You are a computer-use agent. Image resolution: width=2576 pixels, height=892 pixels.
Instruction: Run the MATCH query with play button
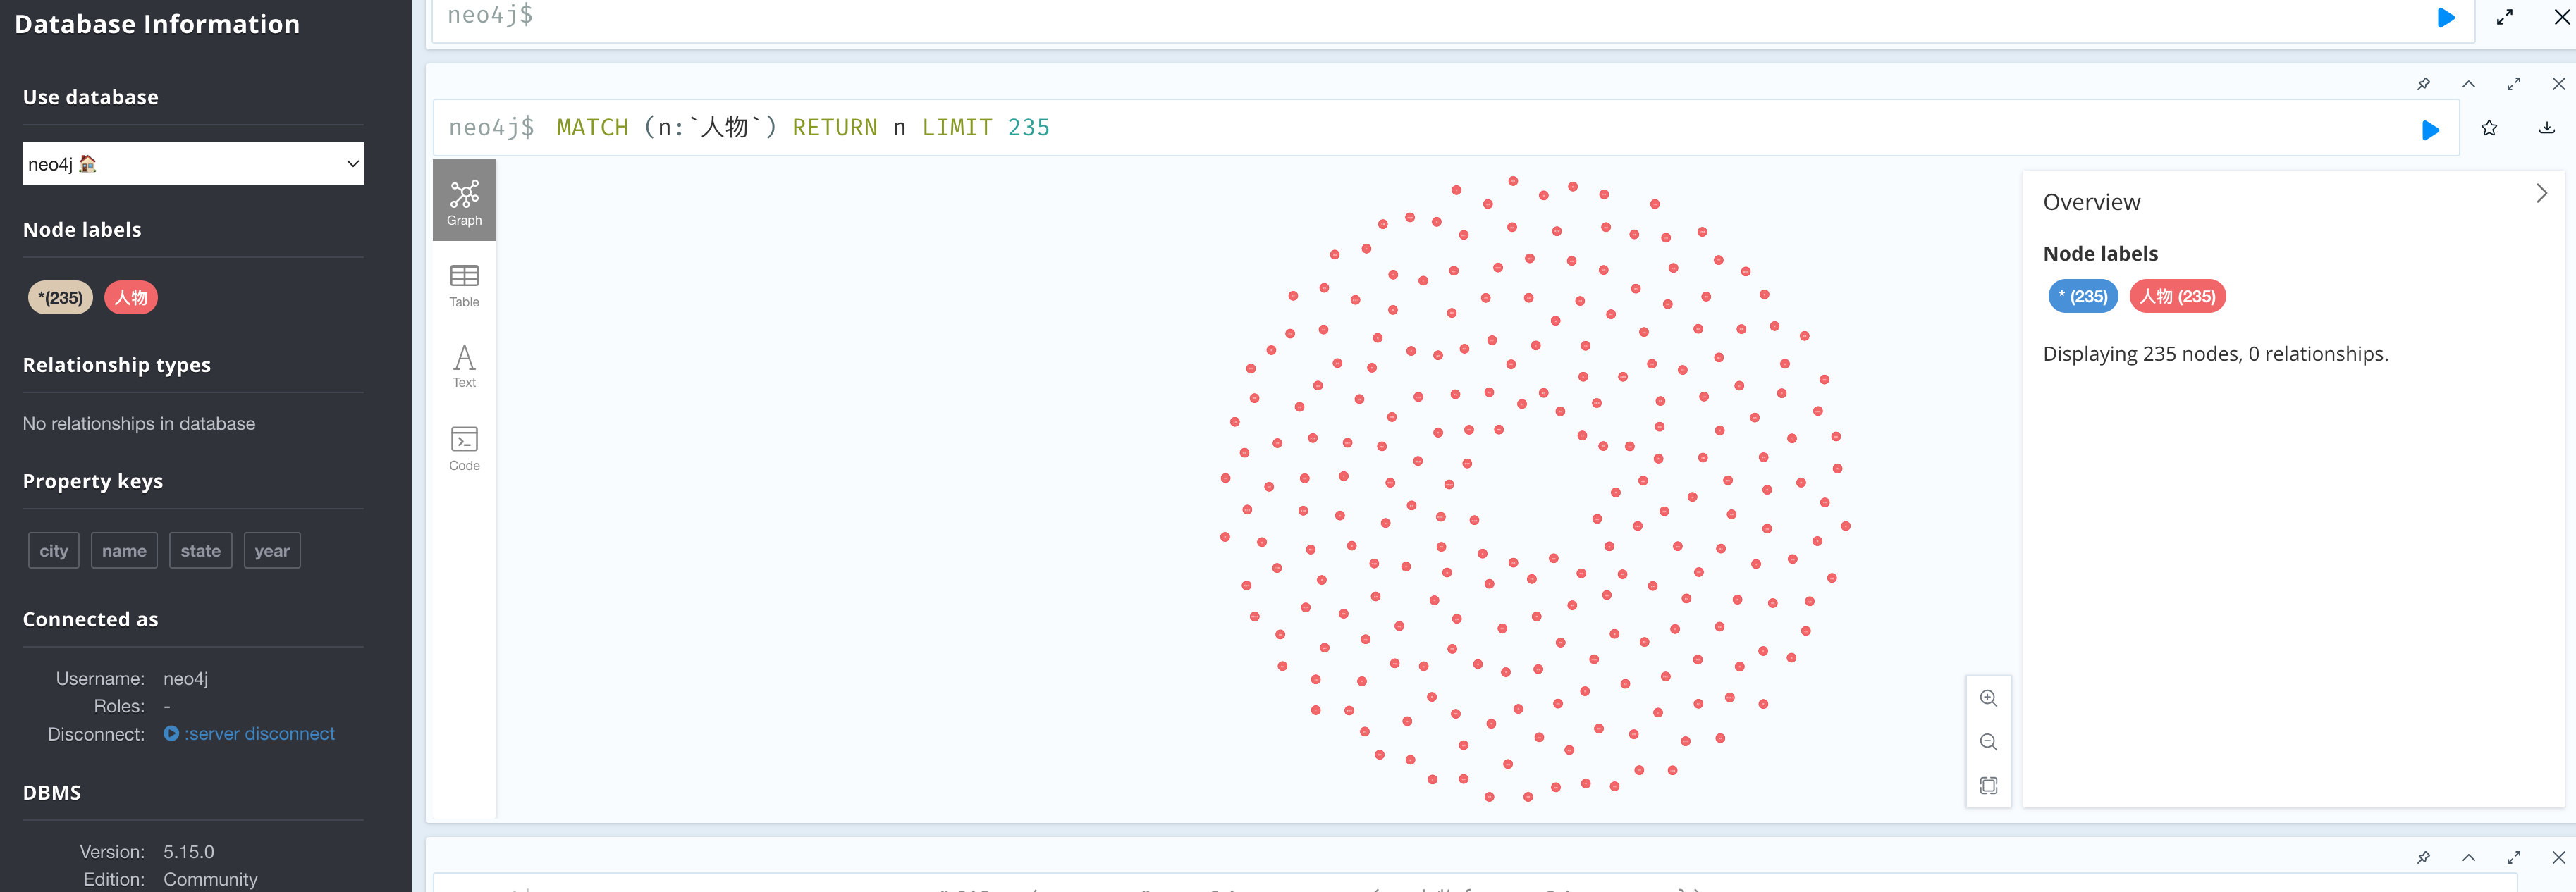pyautogui.click(x=2430, y=130)
